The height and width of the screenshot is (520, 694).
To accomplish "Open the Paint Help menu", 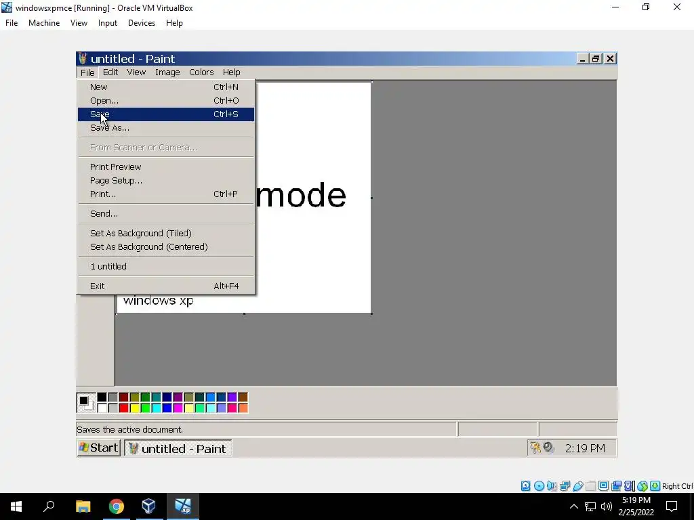I will pyautogui.click(x=232, y=72).
